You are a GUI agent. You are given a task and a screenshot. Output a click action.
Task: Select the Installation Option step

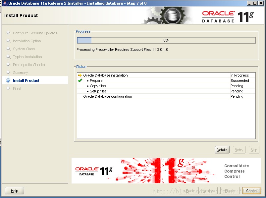(x=27, y=41)
